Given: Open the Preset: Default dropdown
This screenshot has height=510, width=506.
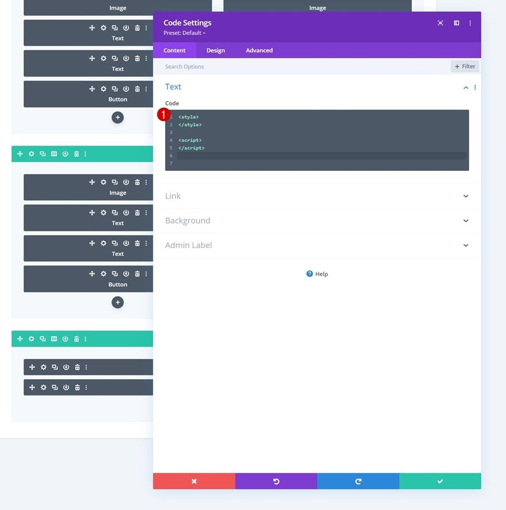Looking at the screenshot, I should pos(185,33).
